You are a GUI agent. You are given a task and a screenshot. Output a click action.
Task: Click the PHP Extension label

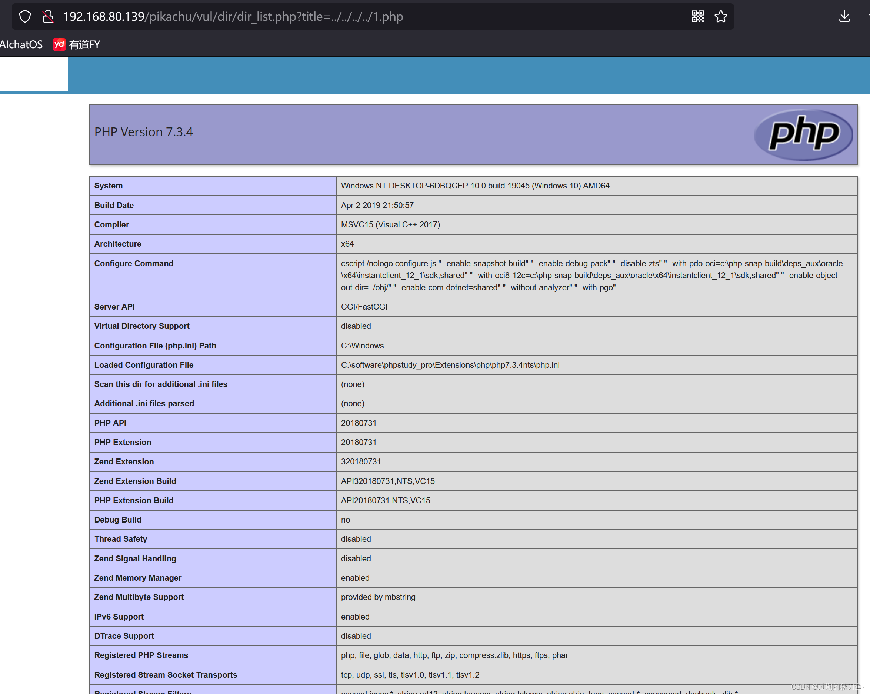pos(123,442)
